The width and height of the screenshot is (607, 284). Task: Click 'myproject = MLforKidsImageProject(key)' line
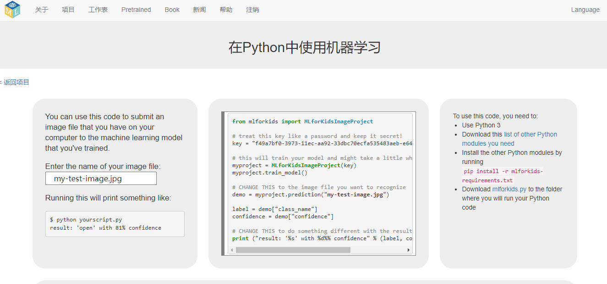click(x=294, y=165)
